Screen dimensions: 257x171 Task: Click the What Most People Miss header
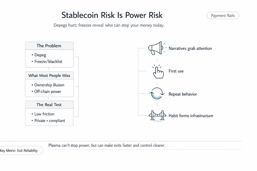[49, 76]
